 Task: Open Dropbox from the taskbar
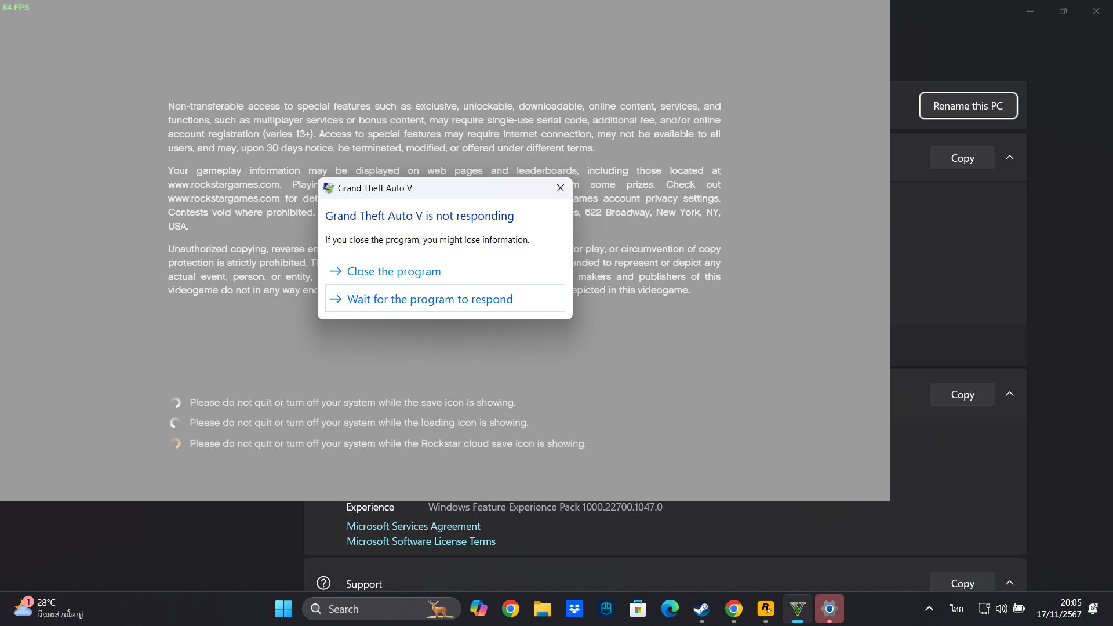[x=574, y=609]
